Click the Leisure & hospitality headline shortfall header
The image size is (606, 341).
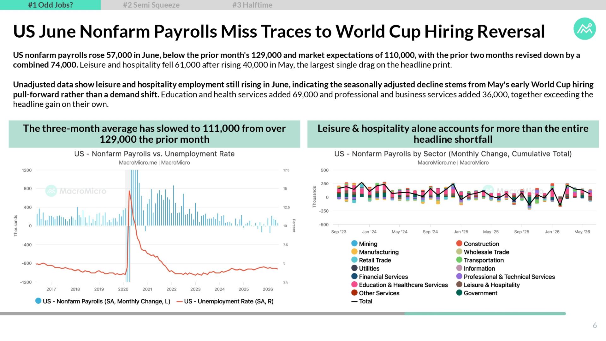pyautogui.click(x=453, y=134)
